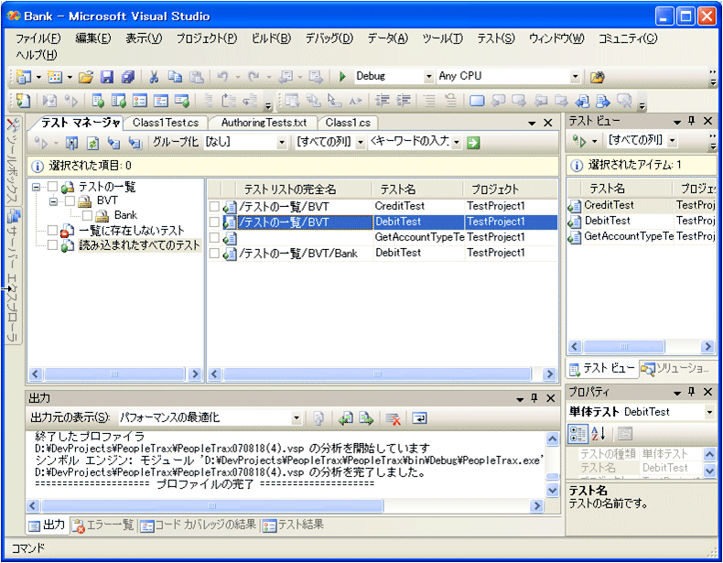Image resolution: width=723 pixels, height=563 pixels.
Task: Click horizontal scrollbar thumb under test tree
Action: pos(114,374)
